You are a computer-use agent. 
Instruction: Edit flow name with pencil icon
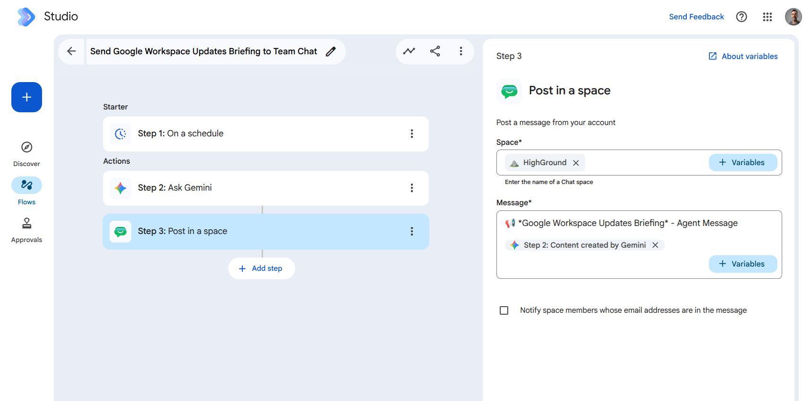click(x=331, y=51)
